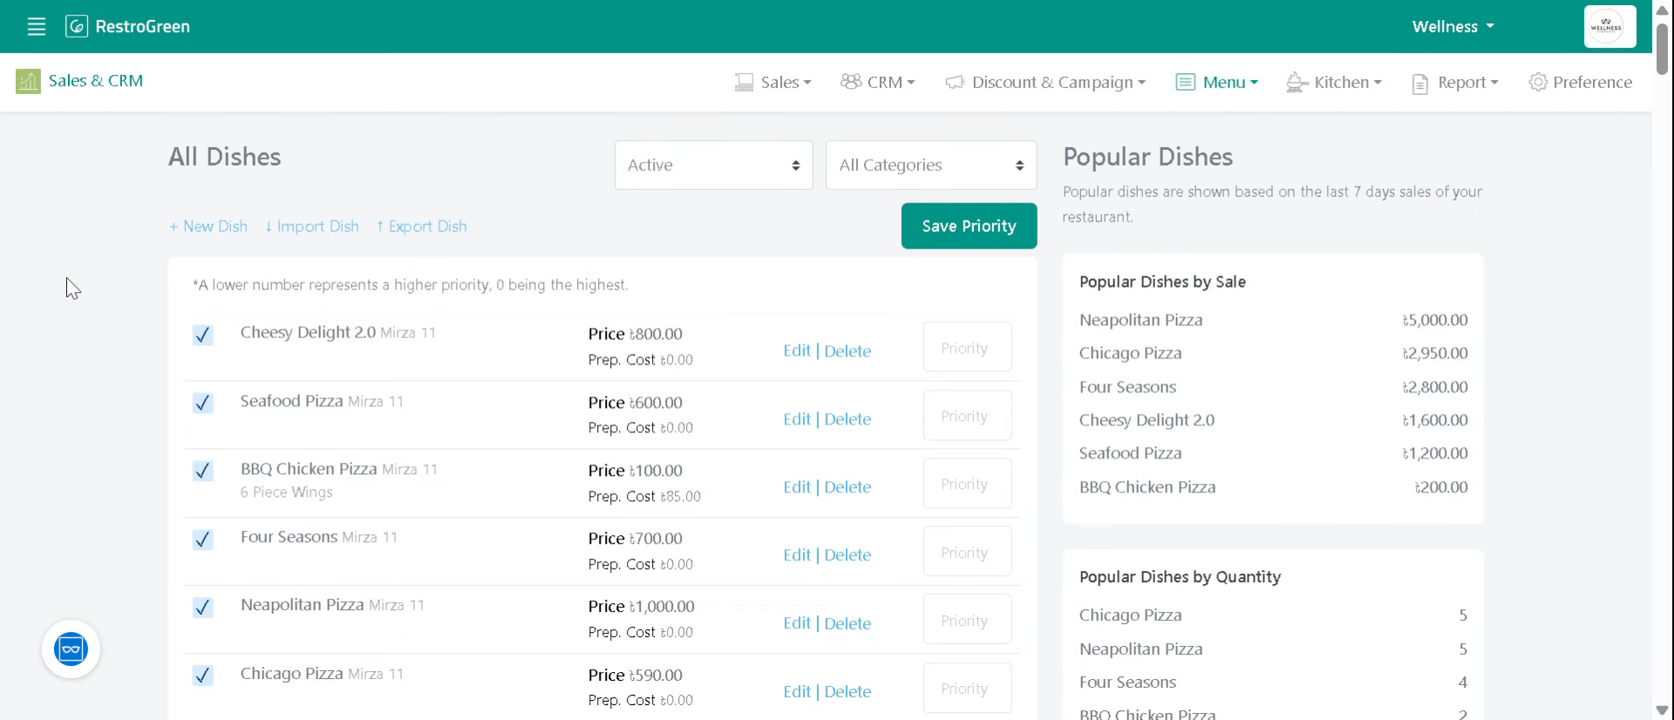Click the Import Dish link
The height and width of the screenshot is (720, 1674).
pyautogui.click(x=311, y=227)
